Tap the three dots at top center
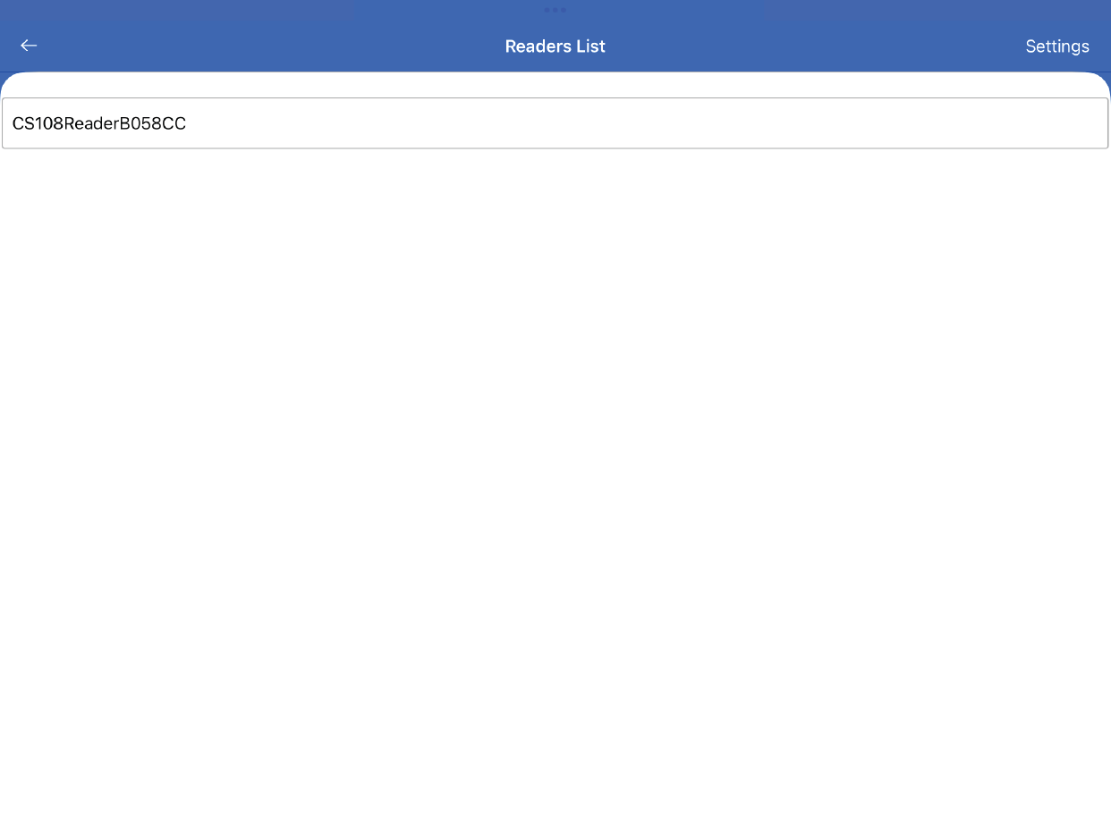Viewport: 1111px width, 835px height. (x=555, y=10)
